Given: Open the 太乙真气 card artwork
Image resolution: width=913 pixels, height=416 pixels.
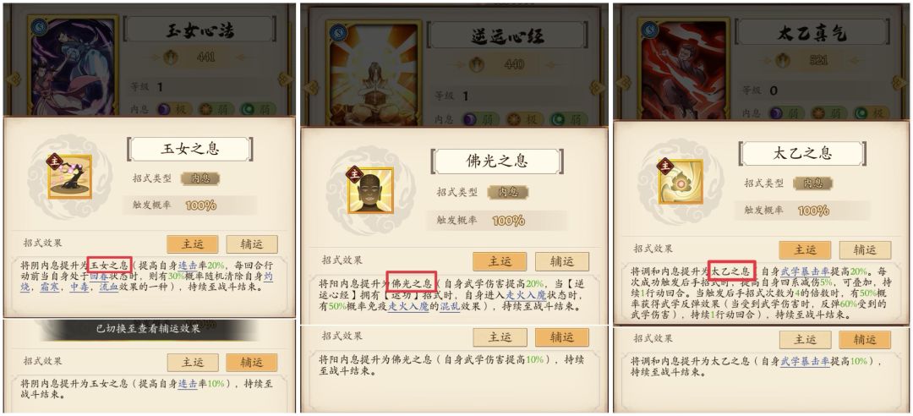Looking at the screenshot, I should pos(684,68).
